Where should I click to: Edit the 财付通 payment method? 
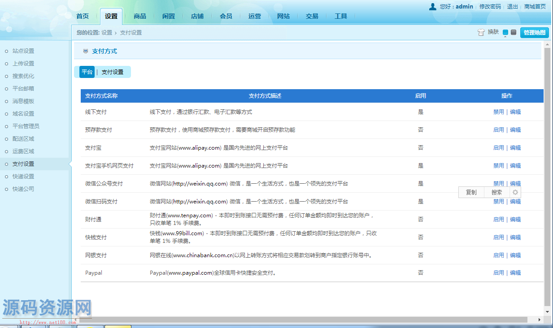pos(515,220)
